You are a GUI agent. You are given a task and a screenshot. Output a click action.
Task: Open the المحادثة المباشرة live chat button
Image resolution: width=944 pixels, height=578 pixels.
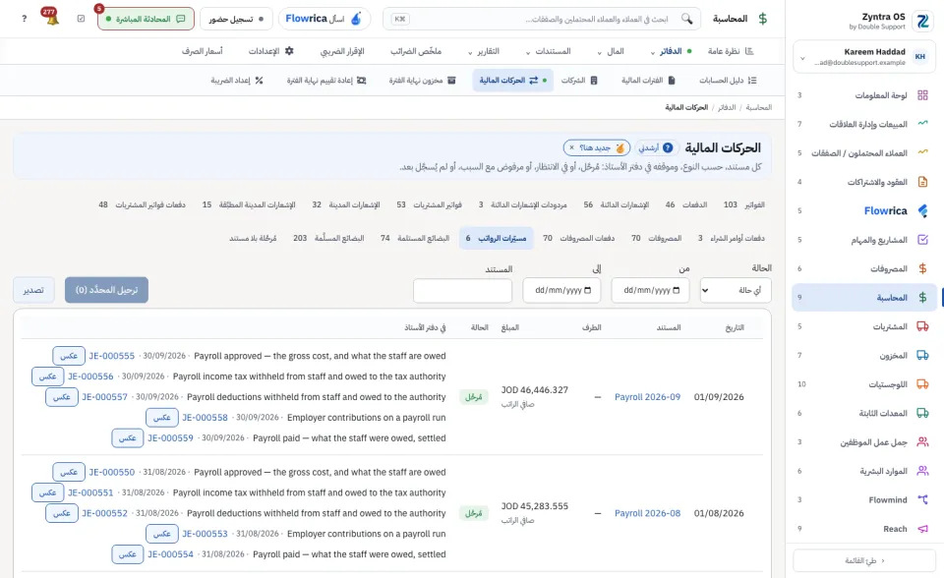[x=146, y=19]
